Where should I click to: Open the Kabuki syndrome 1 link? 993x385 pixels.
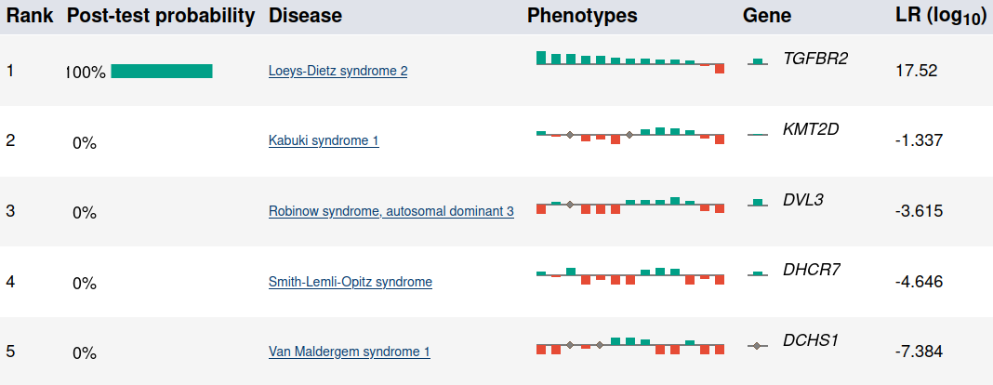click(x=324, y=139)
